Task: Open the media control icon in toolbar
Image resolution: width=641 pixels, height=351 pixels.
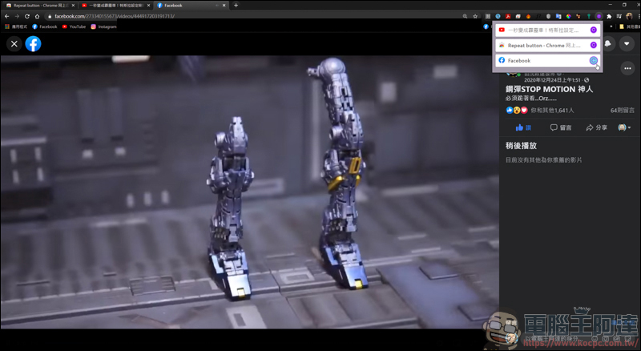Action: tap(619, 16)
